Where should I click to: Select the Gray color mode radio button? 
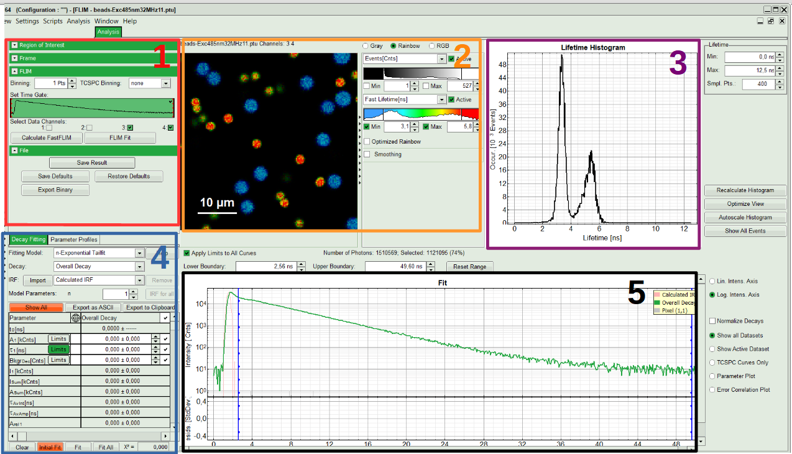click(366, 46)
